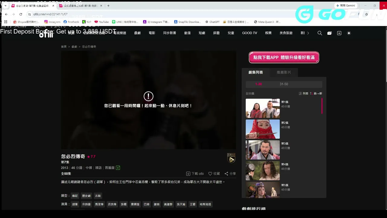Click the actor tag 胡軍
Image resolution: width=387 pixels, height=218 pixels.
75,204
